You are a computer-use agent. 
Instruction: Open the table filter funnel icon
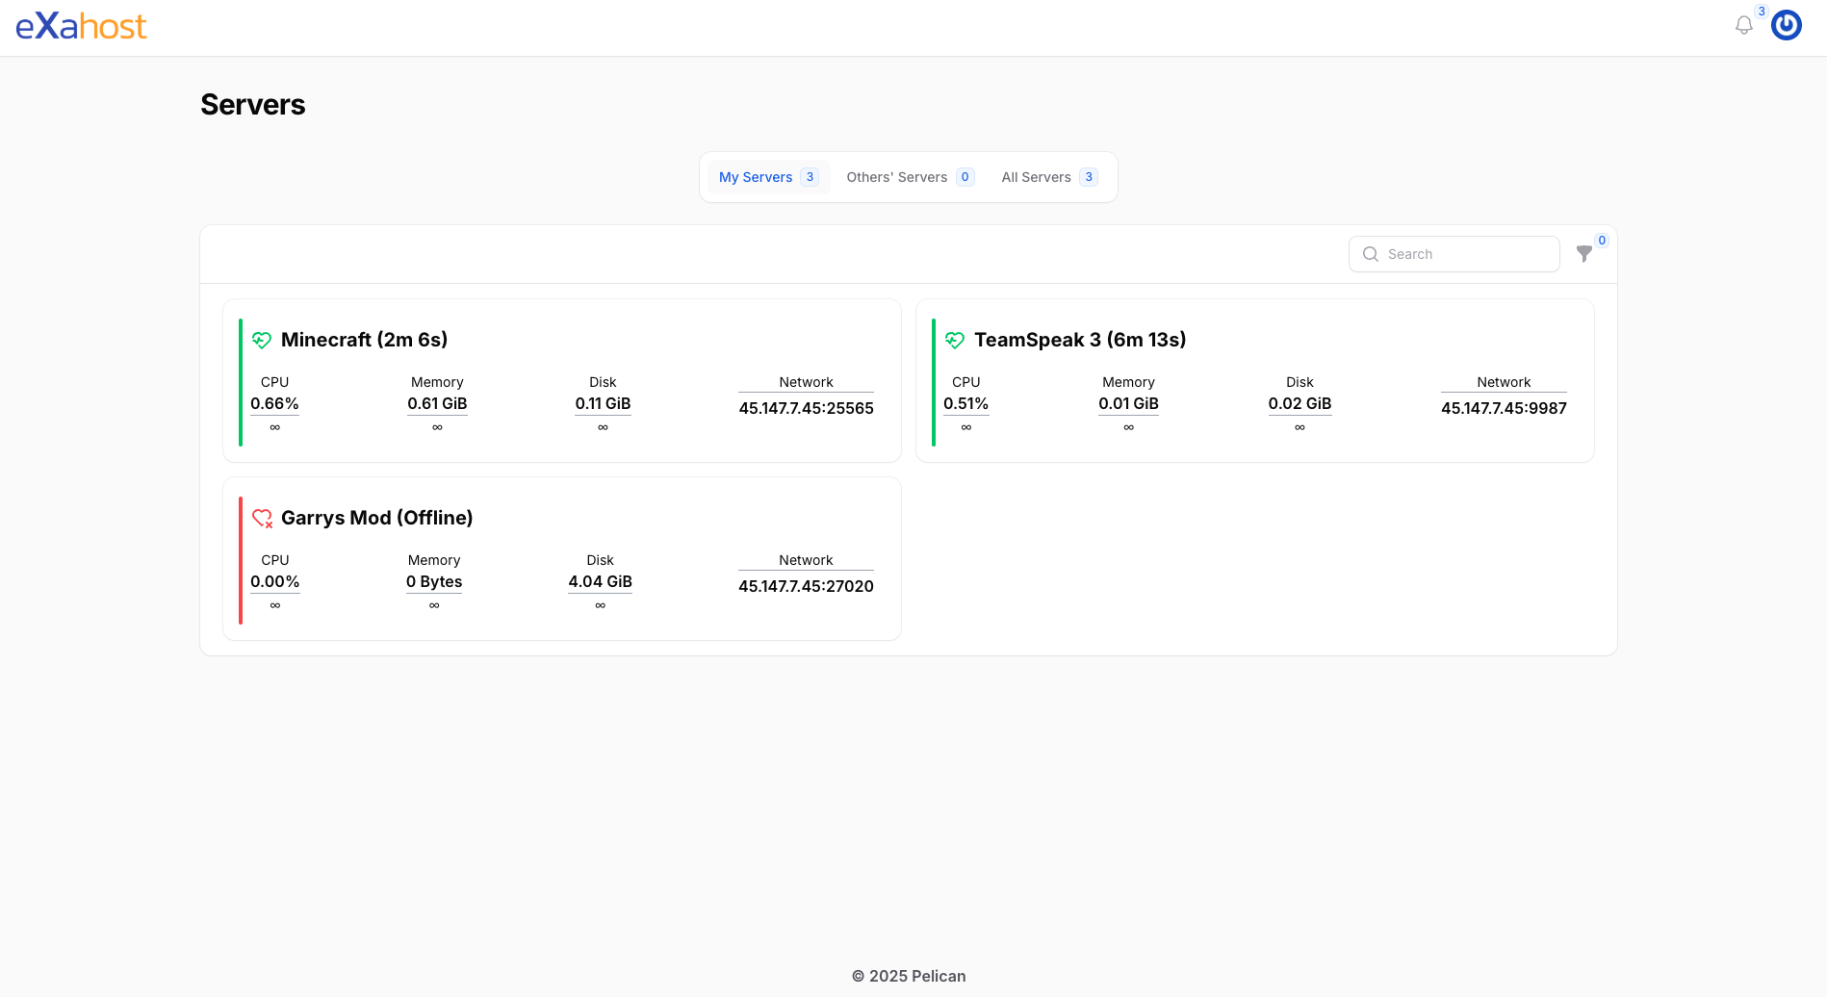pyautogui.click(x=1583, y=254)
